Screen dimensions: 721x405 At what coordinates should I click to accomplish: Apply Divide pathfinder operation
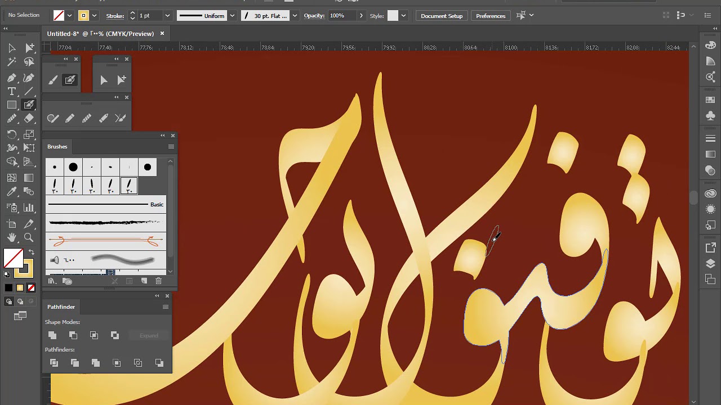(54, 363)
